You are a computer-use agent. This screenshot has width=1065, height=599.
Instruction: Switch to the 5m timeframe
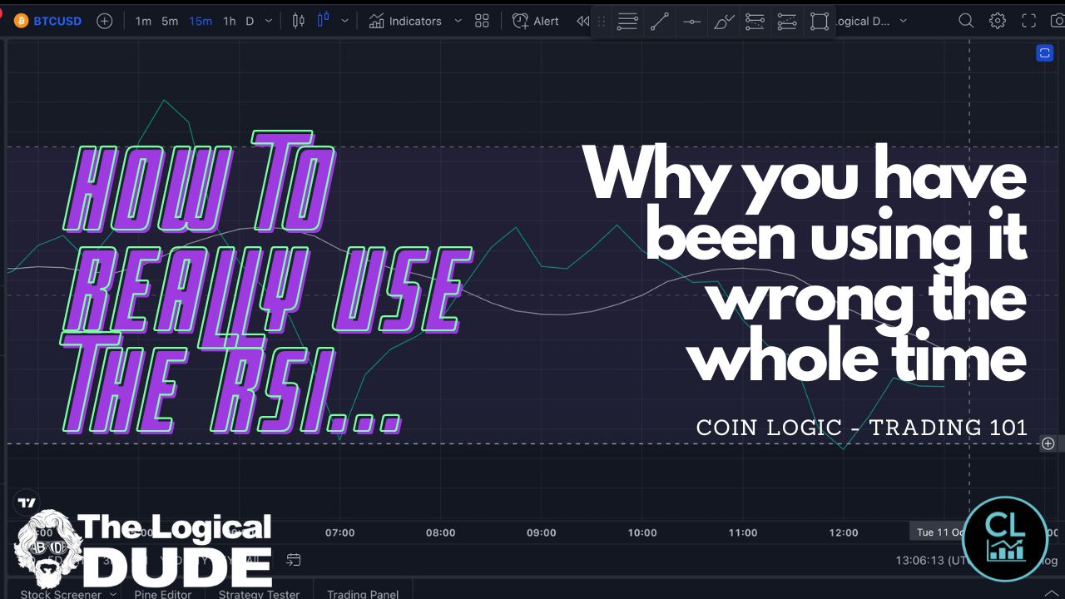(170, 21)
